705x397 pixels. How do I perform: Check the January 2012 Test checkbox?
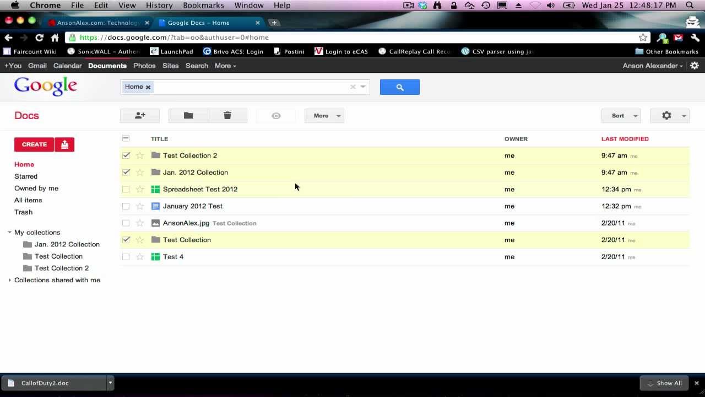point(126,206)
